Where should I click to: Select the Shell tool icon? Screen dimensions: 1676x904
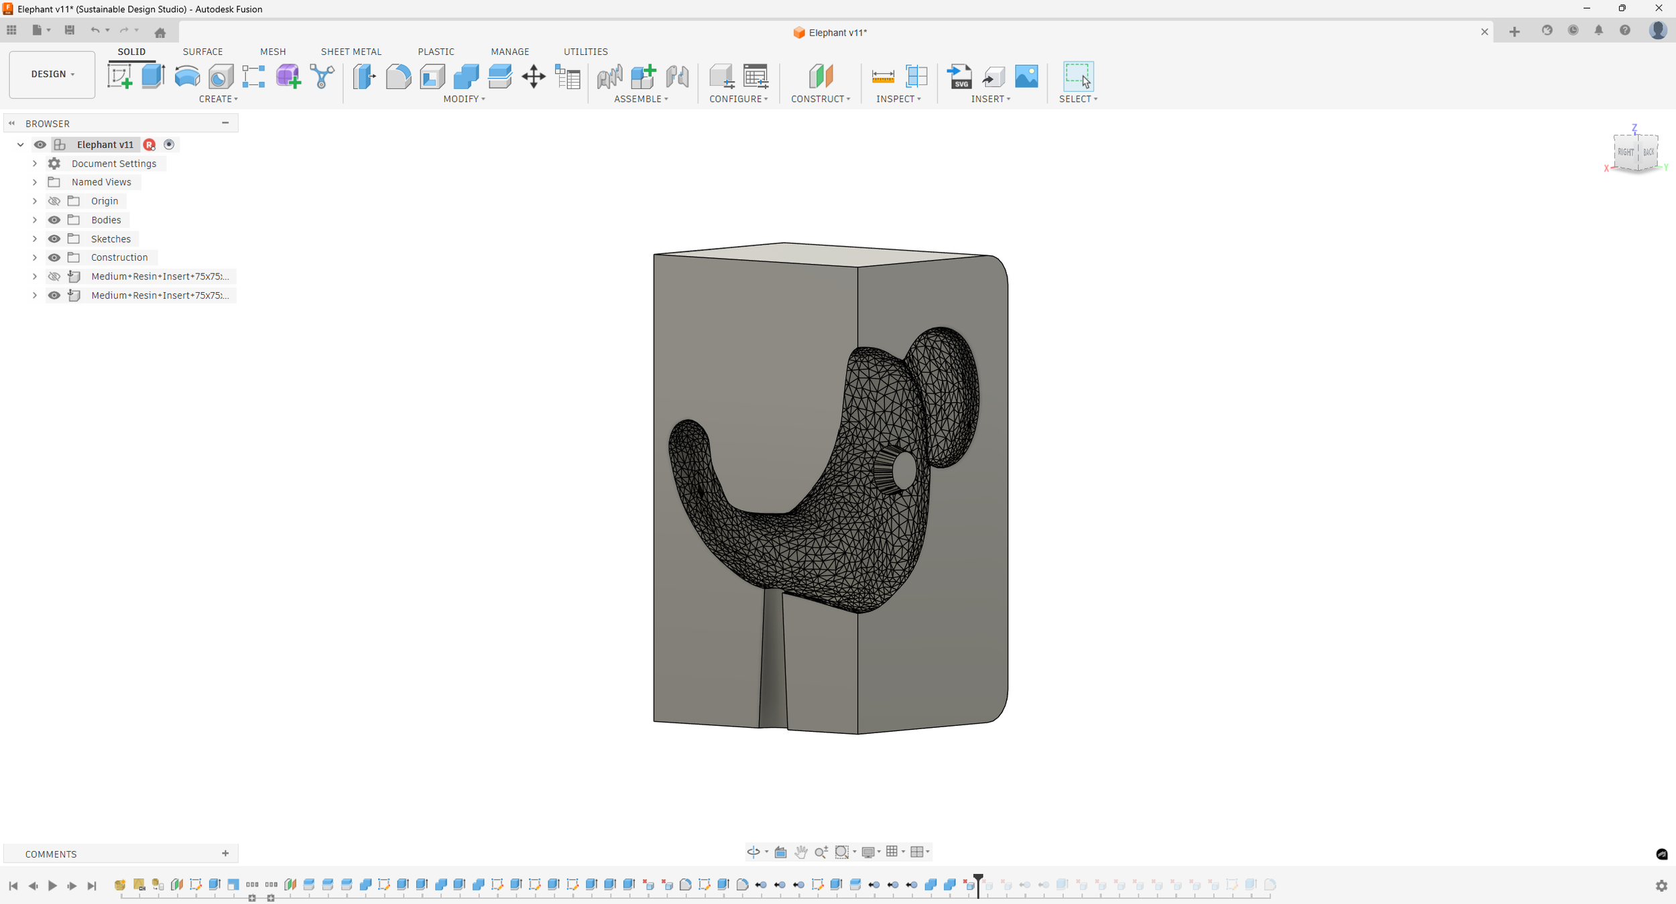(x=432, y=76)
